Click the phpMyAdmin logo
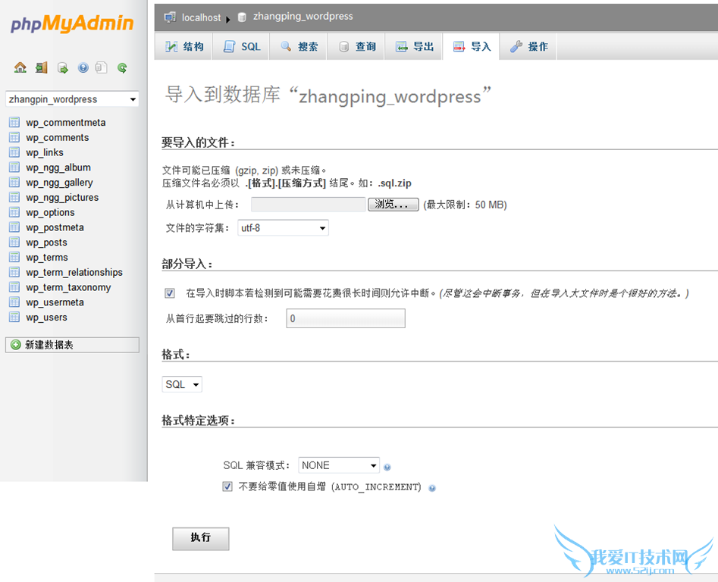Image resolution: width=718 pixels, height=582 pixels. pos(72,23)
